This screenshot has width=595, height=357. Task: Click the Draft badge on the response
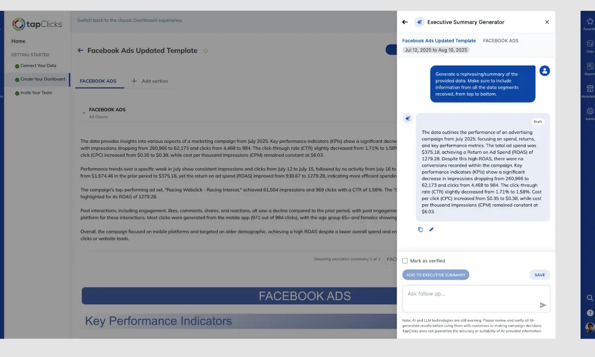[537, 121]
